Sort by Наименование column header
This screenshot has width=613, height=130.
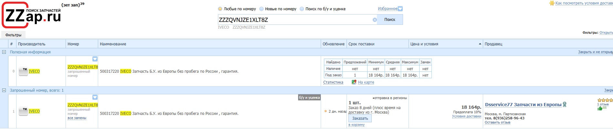113,44
